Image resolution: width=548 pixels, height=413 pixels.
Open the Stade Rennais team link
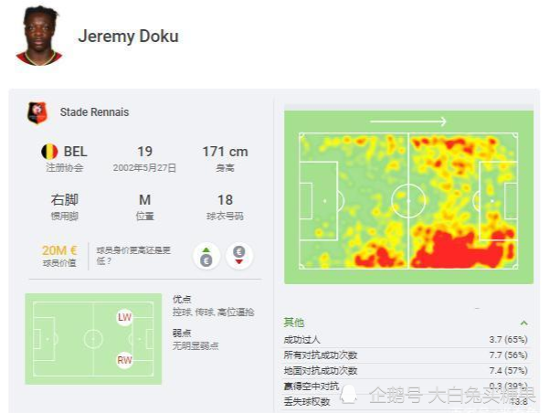point(94,112)
